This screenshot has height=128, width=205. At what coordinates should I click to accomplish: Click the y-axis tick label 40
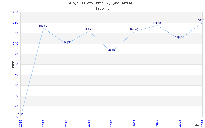[16, 96]
